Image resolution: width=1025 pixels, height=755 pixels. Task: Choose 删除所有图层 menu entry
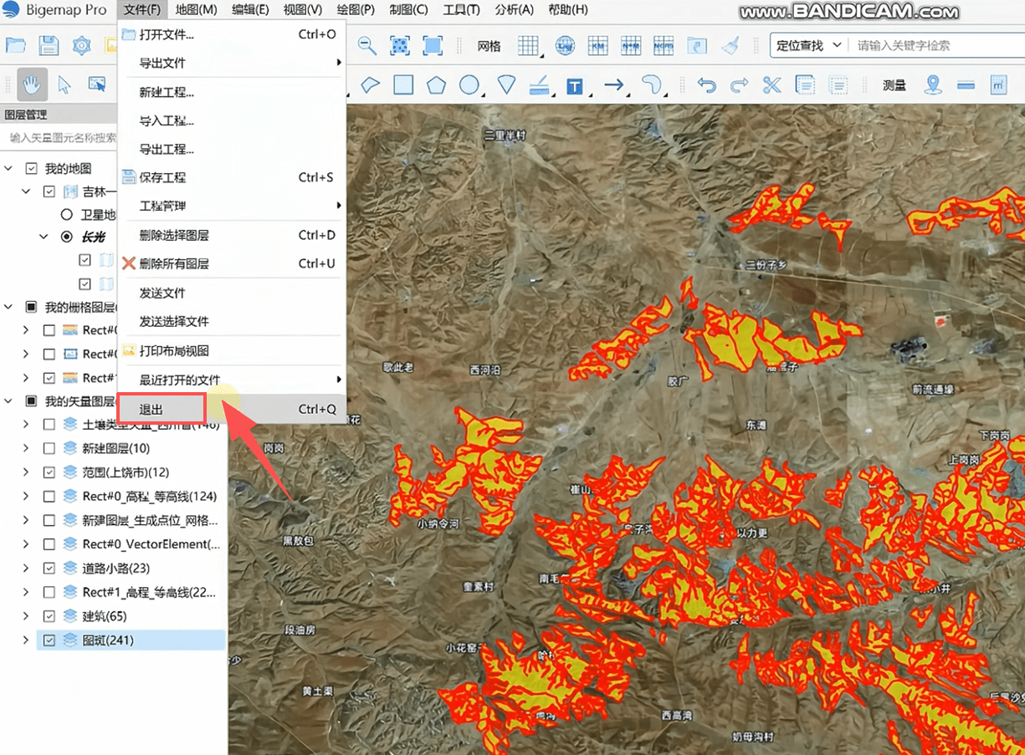231,263
